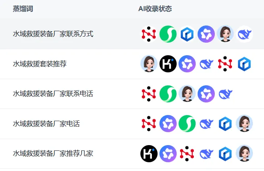Click the Kimi icon in 推荐几家 row
The height and width of the screenshot is (171, 264).
[x=149, y=153]
